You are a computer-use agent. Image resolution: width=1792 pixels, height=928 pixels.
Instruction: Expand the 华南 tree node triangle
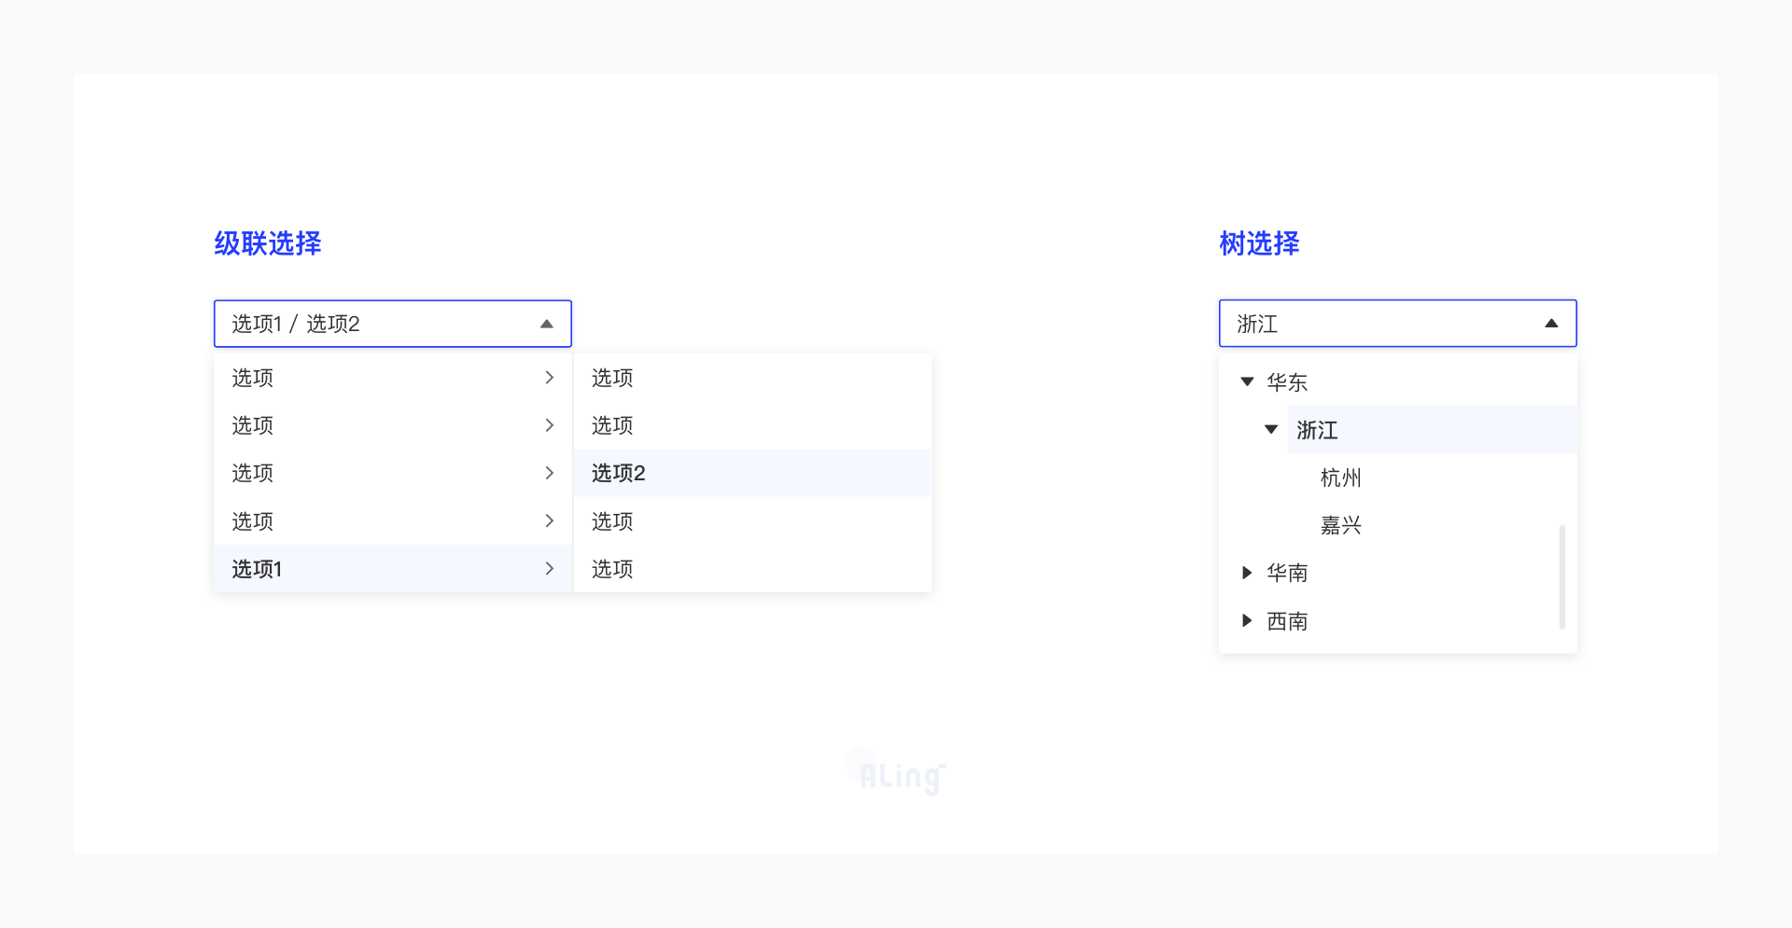[x=1247, y=573]
